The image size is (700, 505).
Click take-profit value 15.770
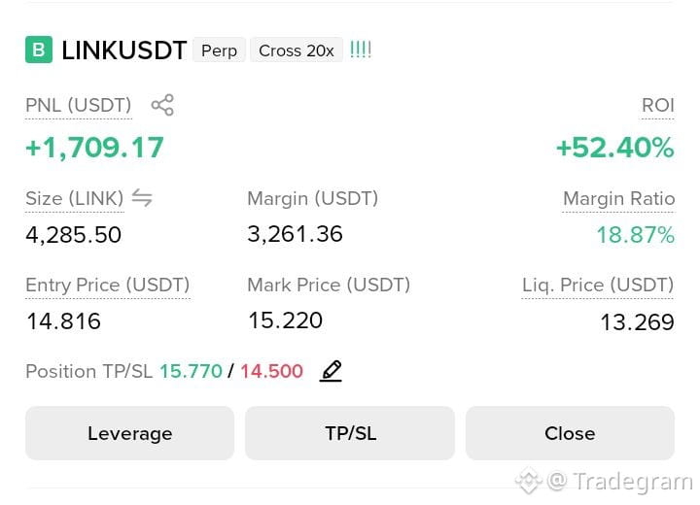(192, 371)
